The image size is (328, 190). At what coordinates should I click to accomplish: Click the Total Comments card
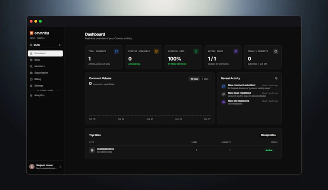104,57
